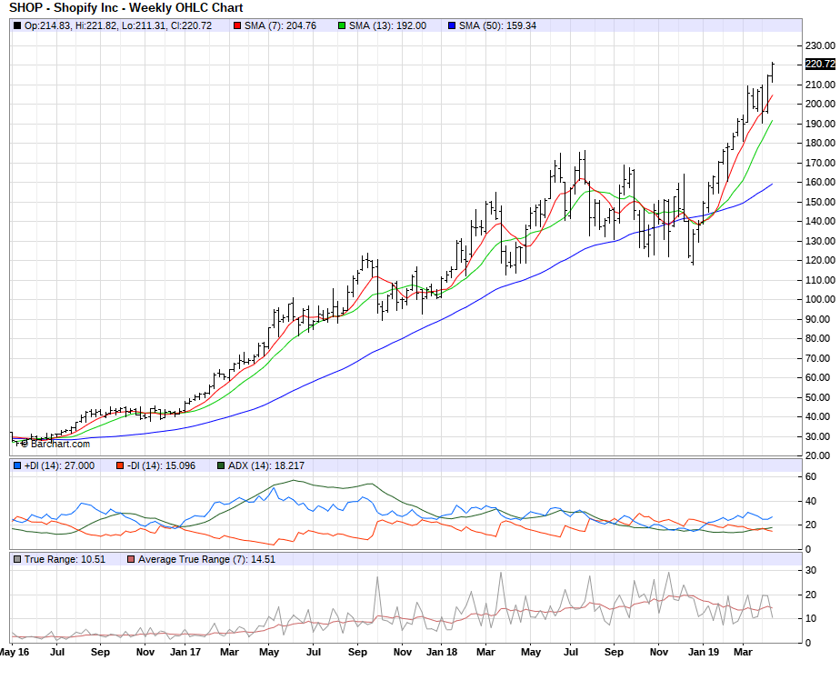Click the 'Jan 18' date axis label
Image resolution: width=840 pixels, height=680 pixels.
point(442,652)
